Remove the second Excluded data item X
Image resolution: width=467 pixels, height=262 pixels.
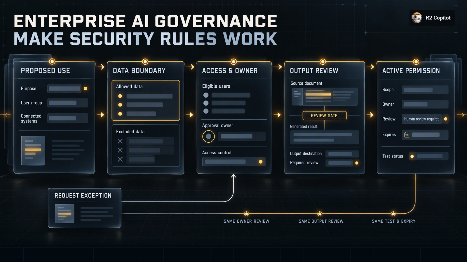point(120,150)
